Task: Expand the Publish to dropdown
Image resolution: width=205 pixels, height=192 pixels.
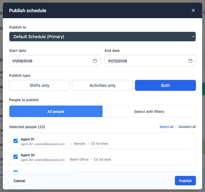Action: (102, 37)
